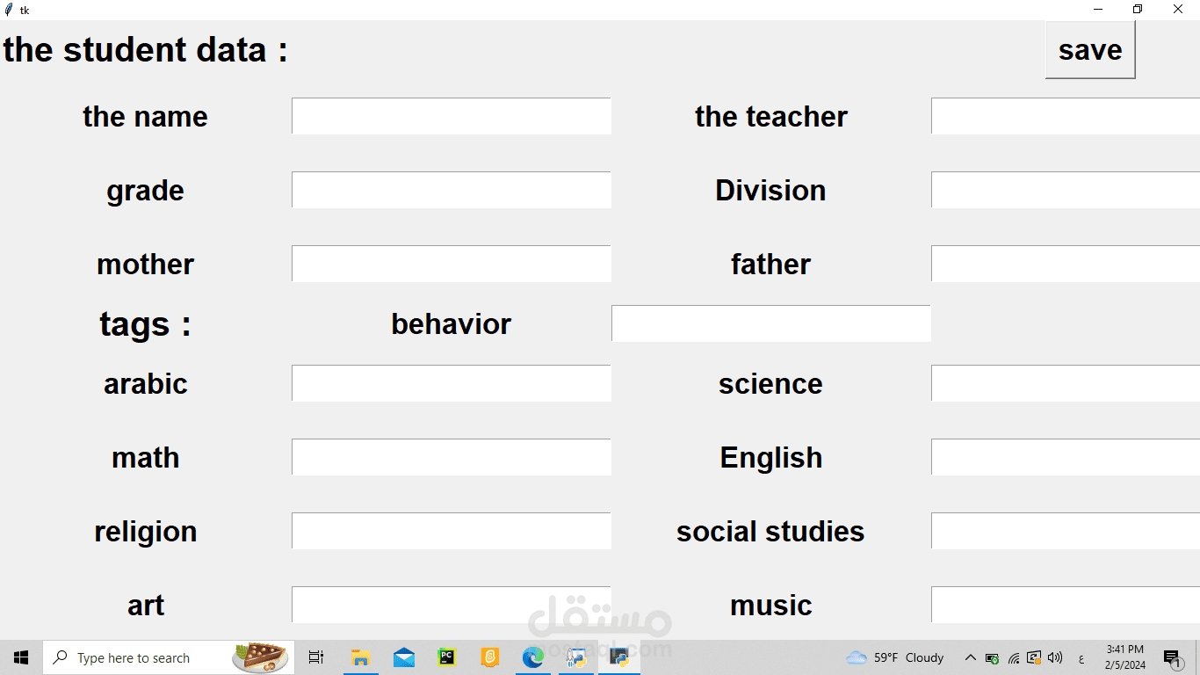Screen dimensions: 1200x675
Task: Open PyCharm from the taskbar
Action: tap(447, 657)
